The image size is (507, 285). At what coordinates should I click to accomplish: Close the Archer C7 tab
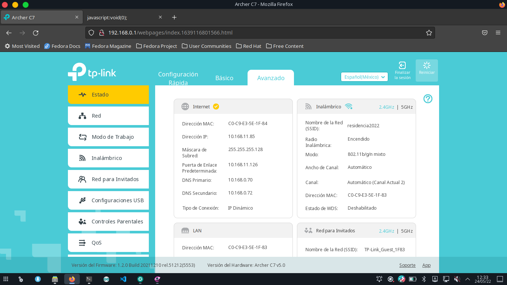77,17
